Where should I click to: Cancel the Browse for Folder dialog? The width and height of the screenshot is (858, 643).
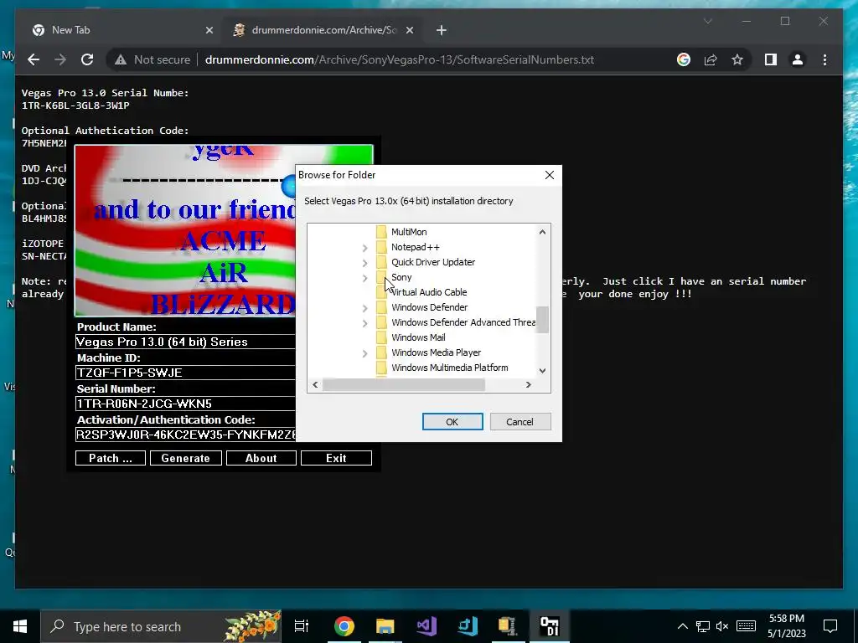(519, 422)
